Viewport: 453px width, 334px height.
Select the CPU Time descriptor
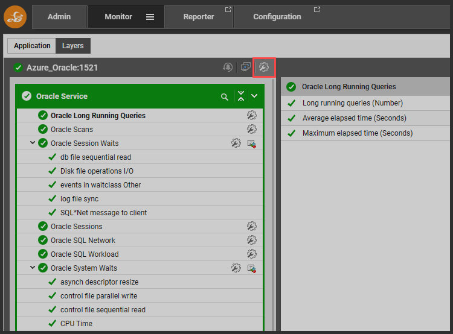click(x=76, y=324)
